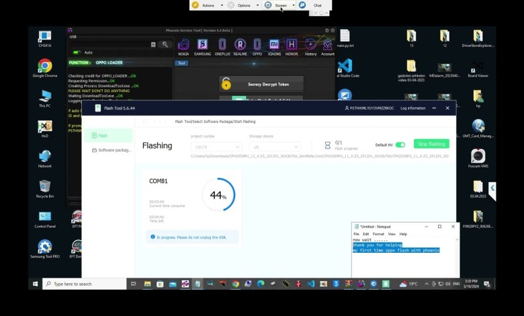The image size is (524, 316).
Task: Select the XIAOMI brand icon
Action: [x=274, y=46]
